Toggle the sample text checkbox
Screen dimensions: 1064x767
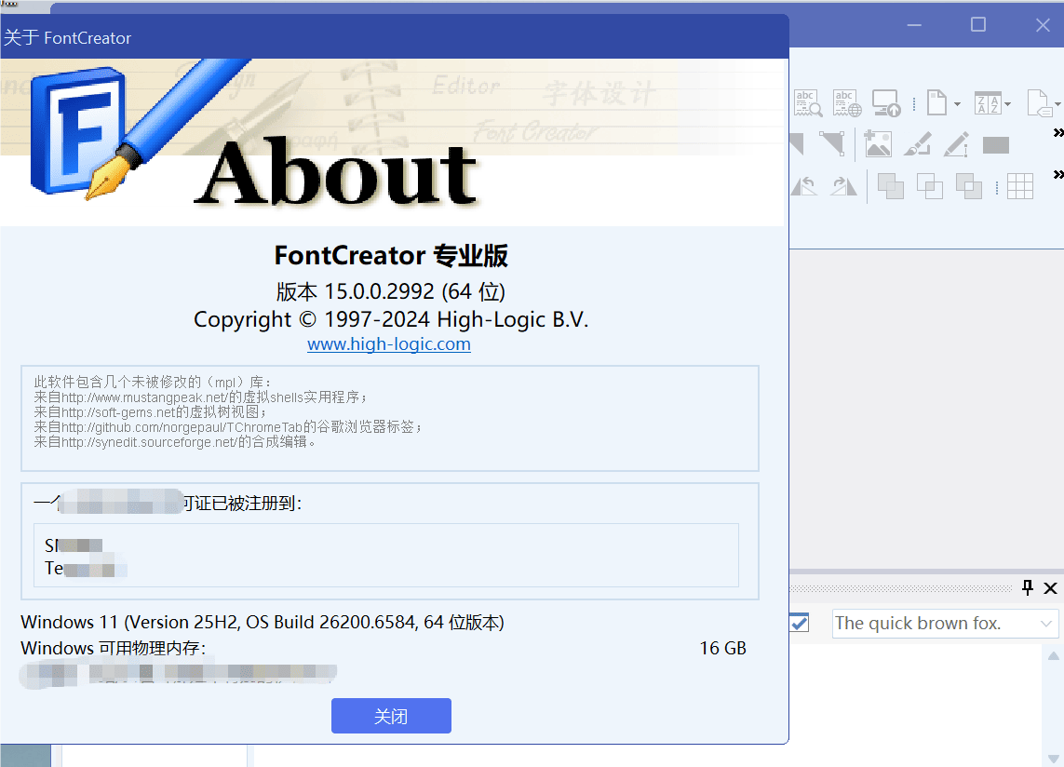799,623
